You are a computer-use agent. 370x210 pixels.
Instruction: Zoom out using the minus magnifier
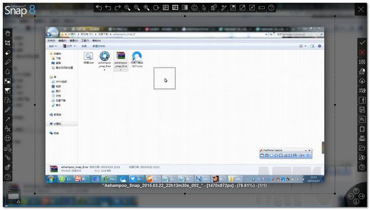click(x=127, y=7)
